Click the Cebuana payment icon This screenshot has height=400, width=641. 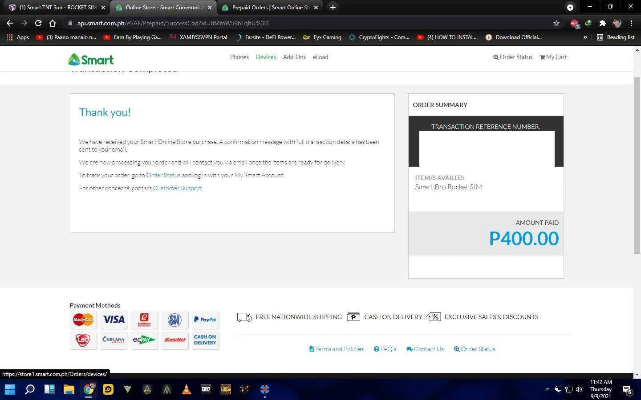[x=114, y=340]
